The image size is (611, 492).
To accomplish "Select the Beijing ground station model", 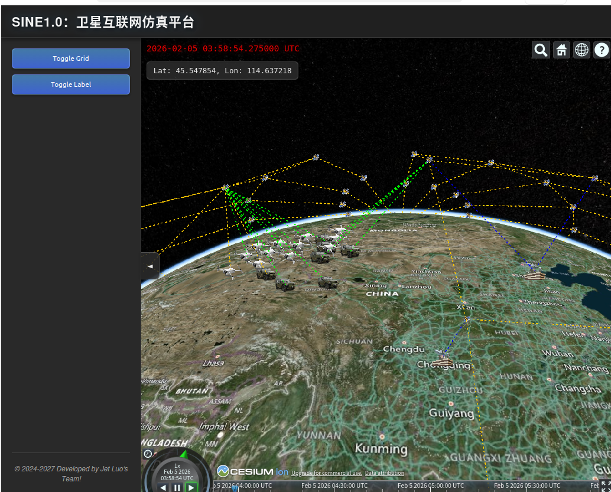I will pos(534,272).
